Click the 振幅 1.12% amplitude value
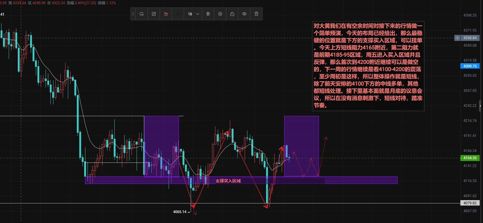 [107, 3]
